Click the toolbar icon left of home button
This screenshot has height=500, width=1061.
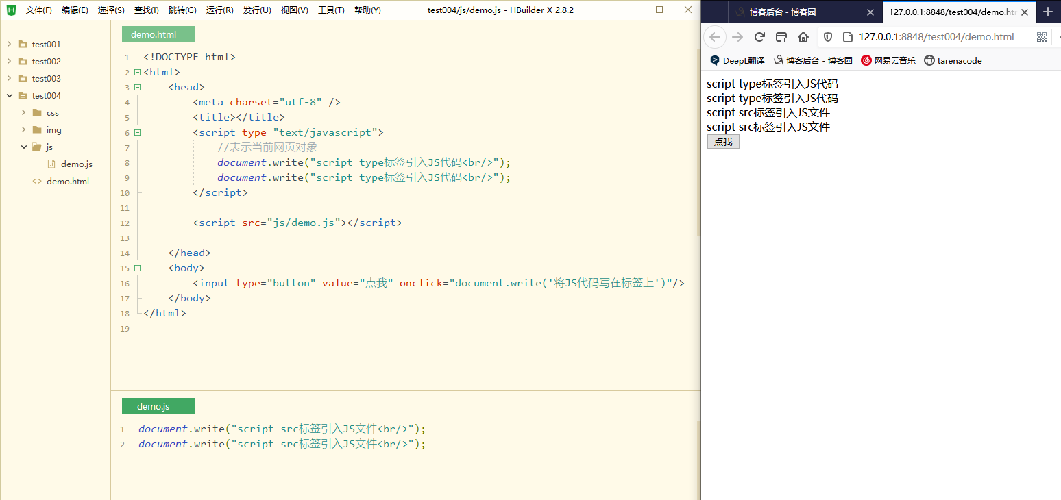781,37
